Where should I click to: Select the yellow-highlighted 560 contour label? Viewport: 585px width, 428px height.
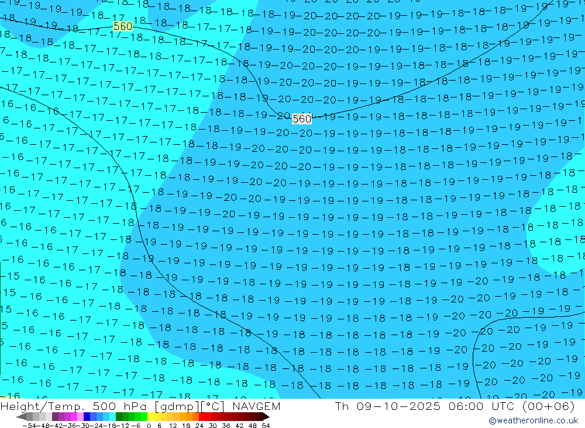[123, 26]
